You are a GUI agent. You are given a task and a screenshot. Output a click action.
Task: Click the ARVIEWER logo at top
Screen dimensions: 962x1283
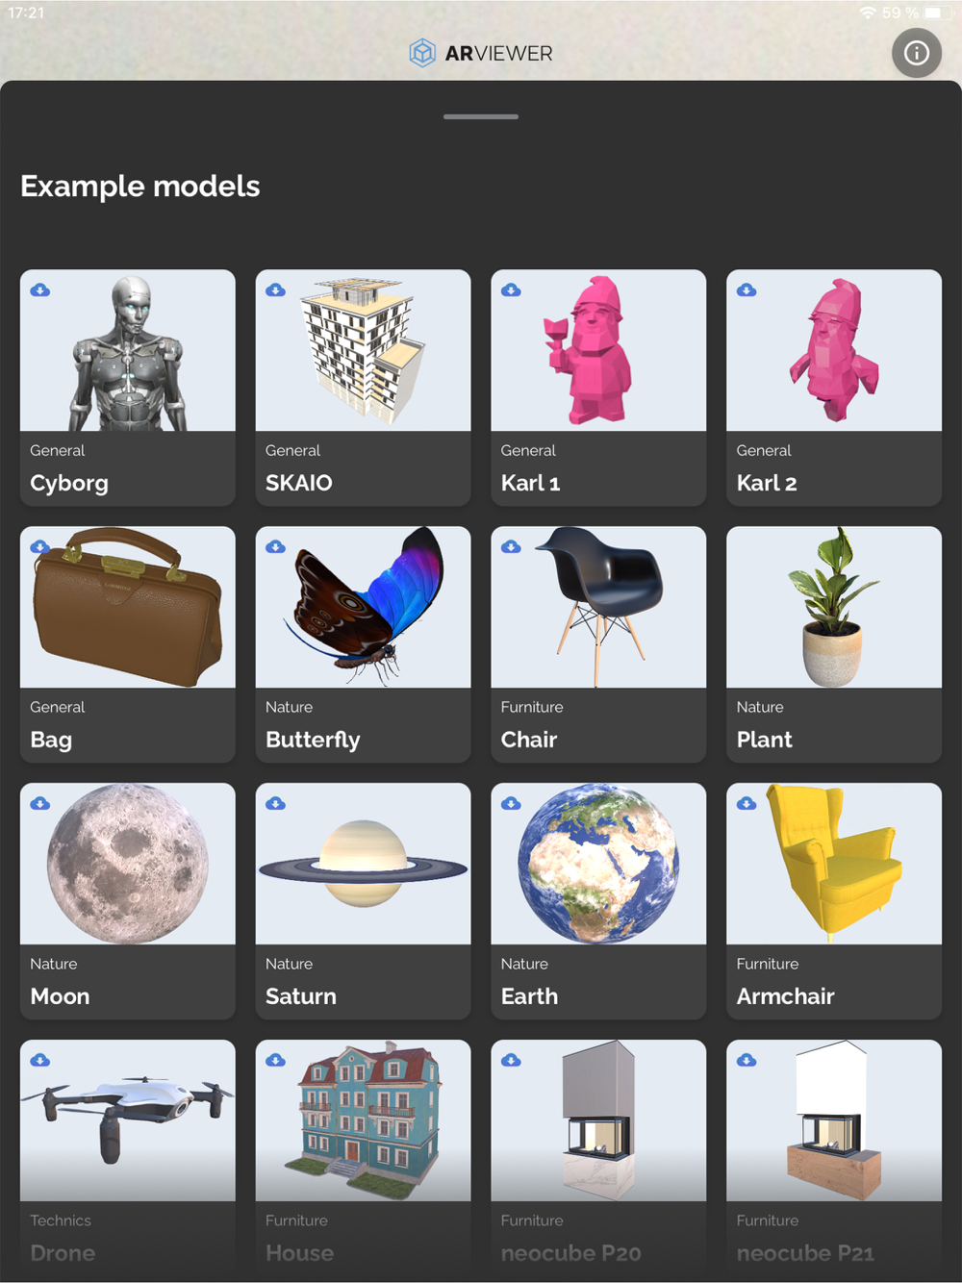pyautogui.click(x=481, y=53)
